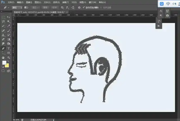Open the 选择(S) menu
Viewport: 180px width, 121px height.
pos(56,2)
